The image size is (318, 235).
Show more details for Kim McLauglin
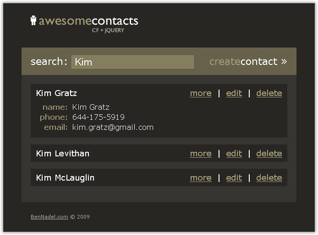pos(201,178)
